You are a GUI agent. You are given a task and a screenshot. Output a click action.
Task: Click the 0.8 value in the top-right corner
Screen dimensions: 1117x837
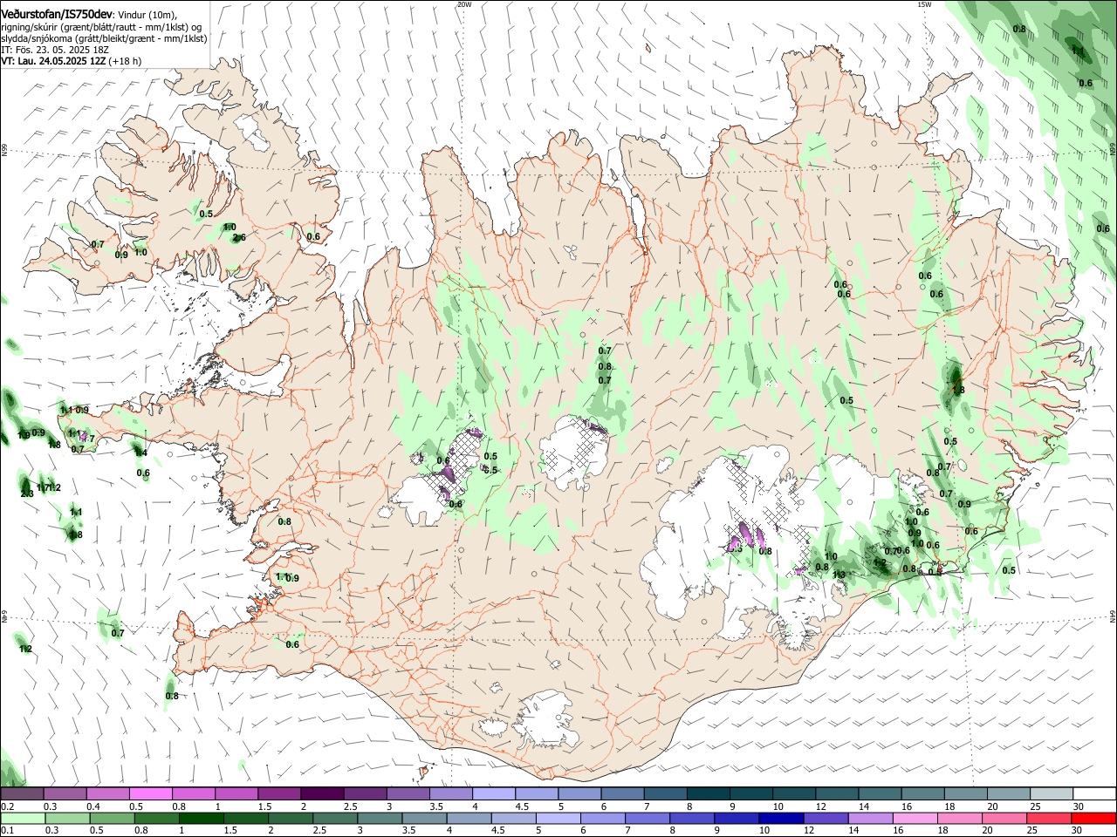pyautogui.click(x=1019, y=29)
